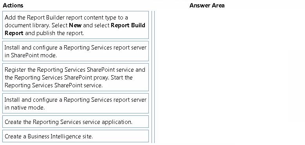Click the words SharePoint mode
The image size is (305, 145).
[34, 55]
